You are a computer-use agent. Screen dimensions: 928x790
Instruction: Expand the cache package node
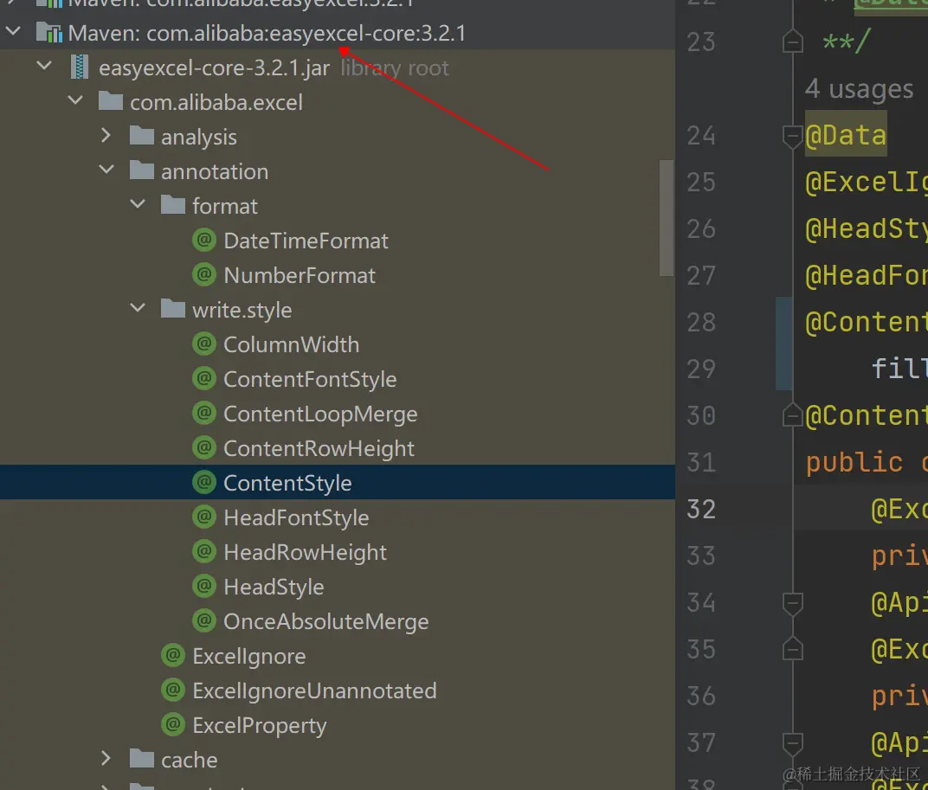[x=106, y=760]
